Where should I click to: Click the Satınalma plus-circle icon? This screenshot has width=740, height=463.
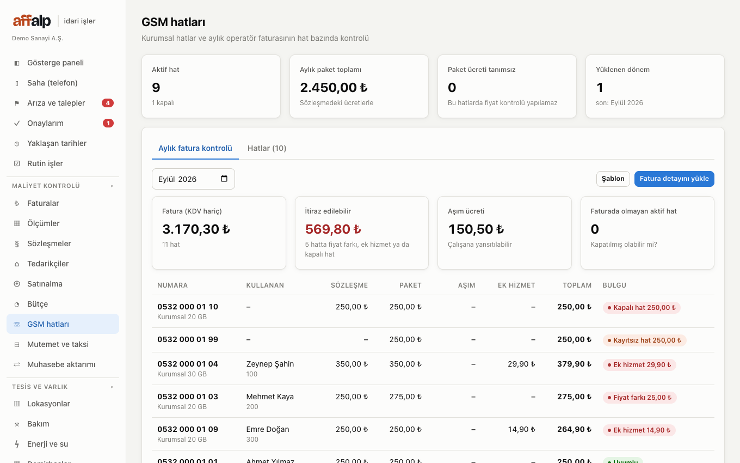pos(17,284)
